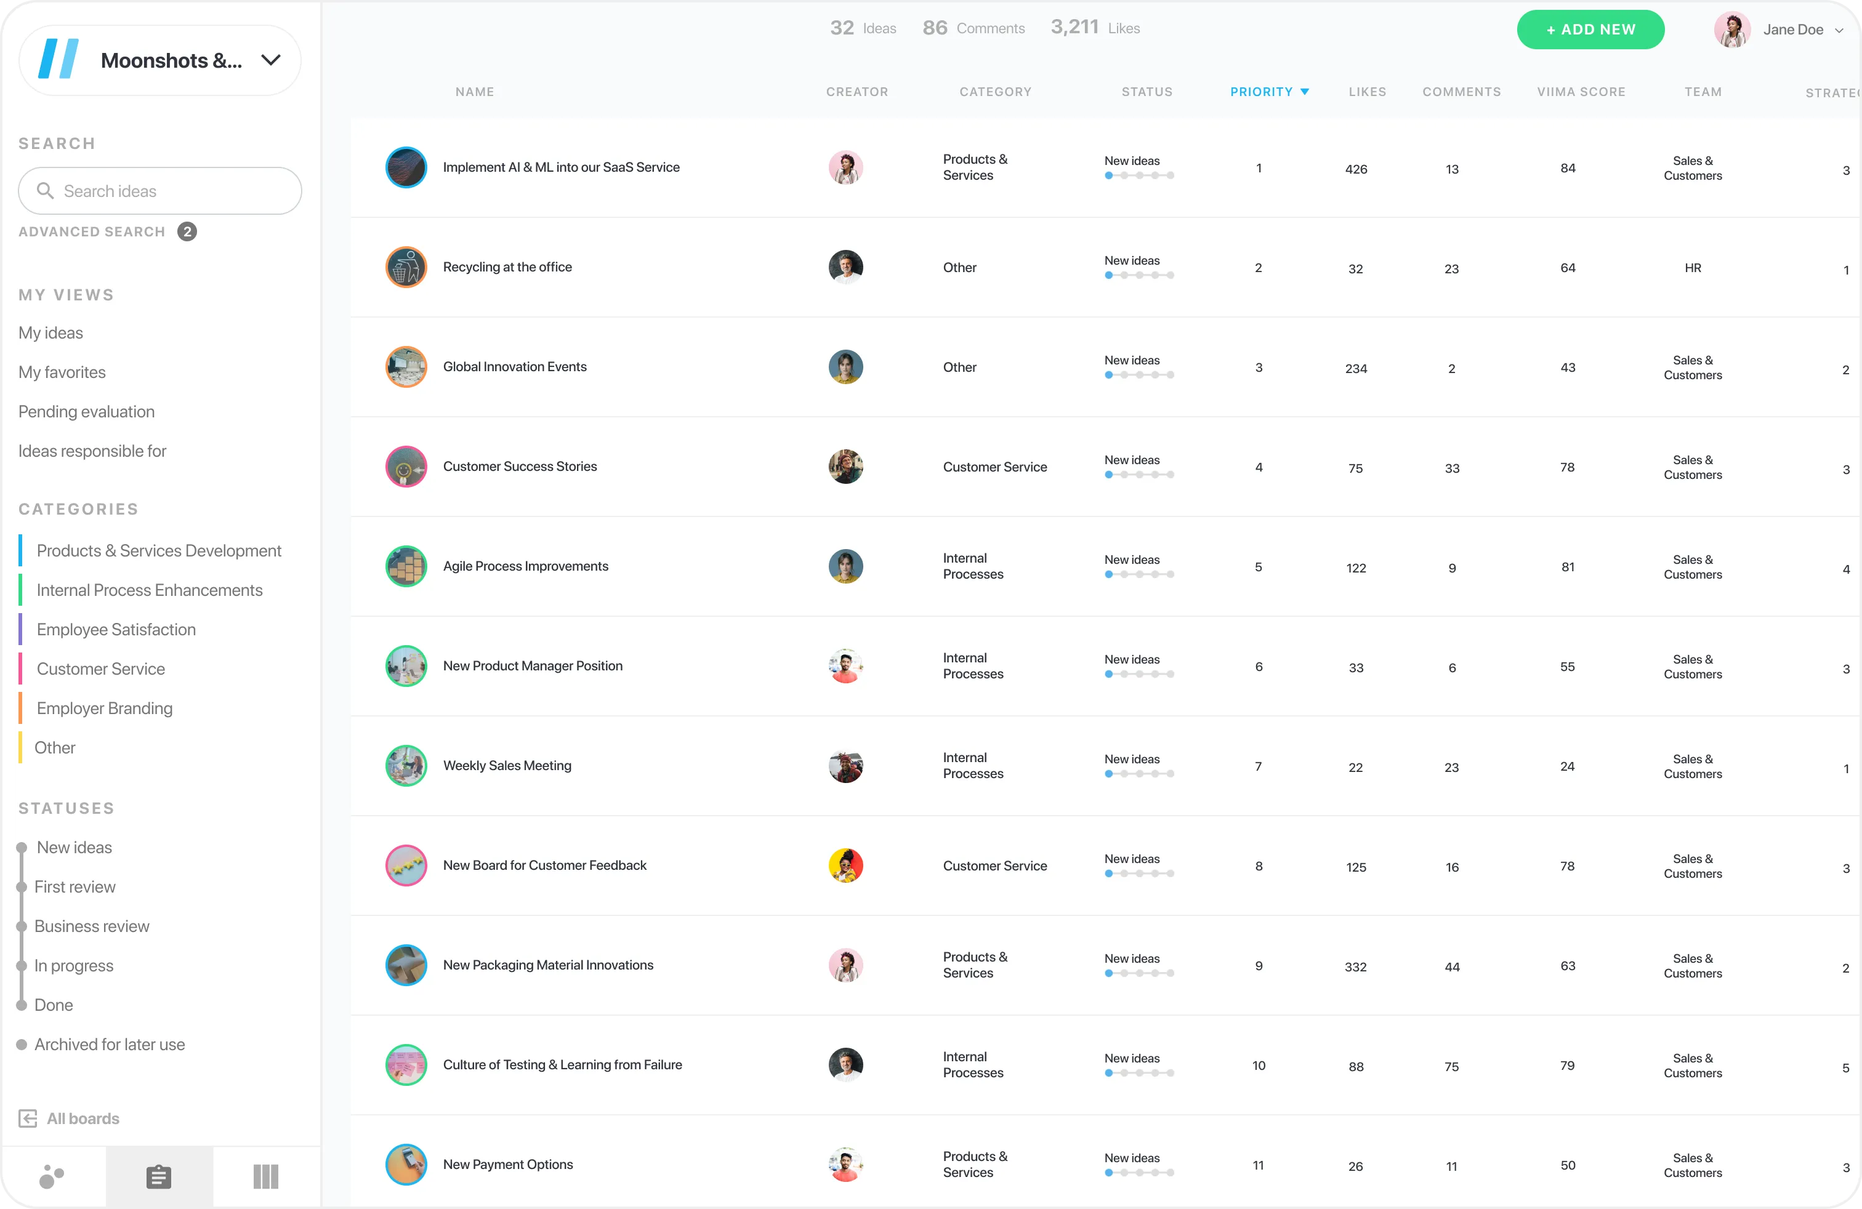Expand the Moonshots board selector chevron

point(270,60)
